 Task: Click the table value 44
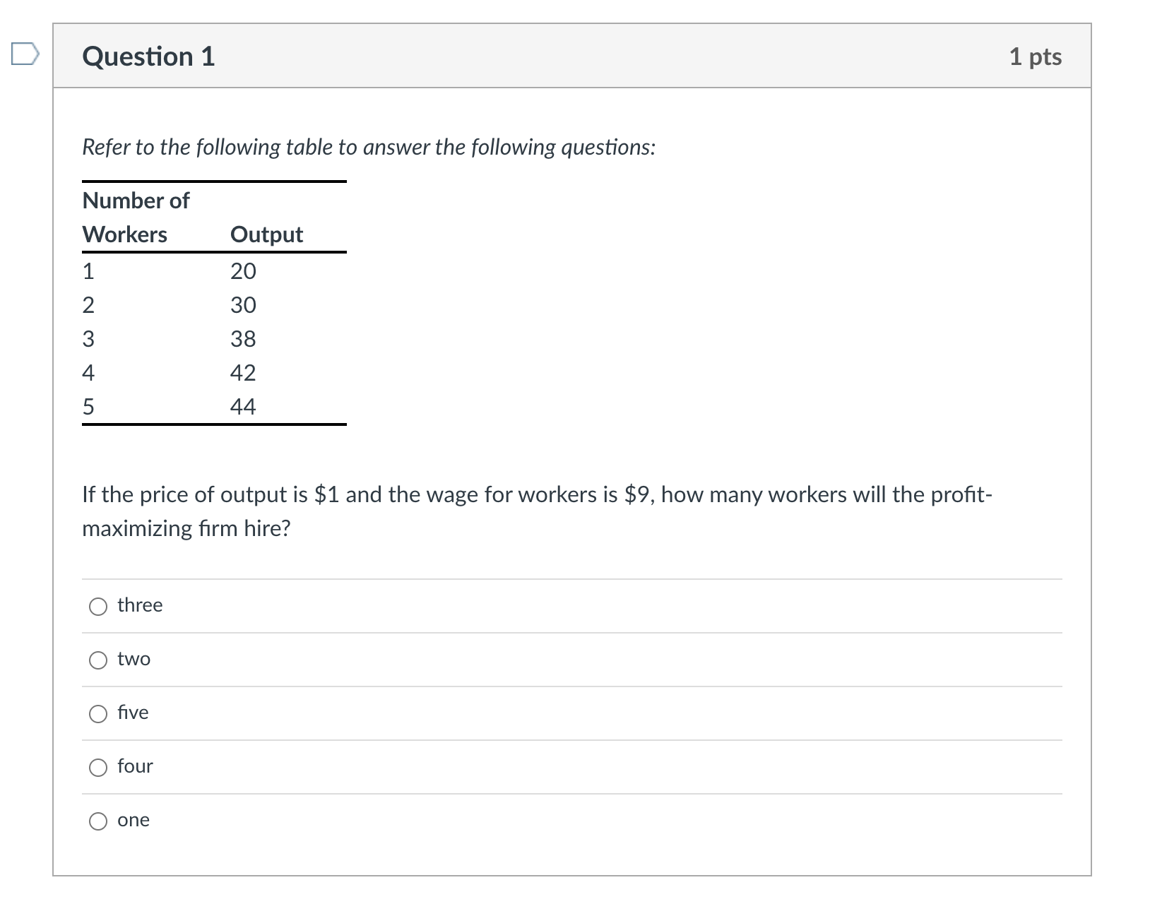(x=243, y=406)
